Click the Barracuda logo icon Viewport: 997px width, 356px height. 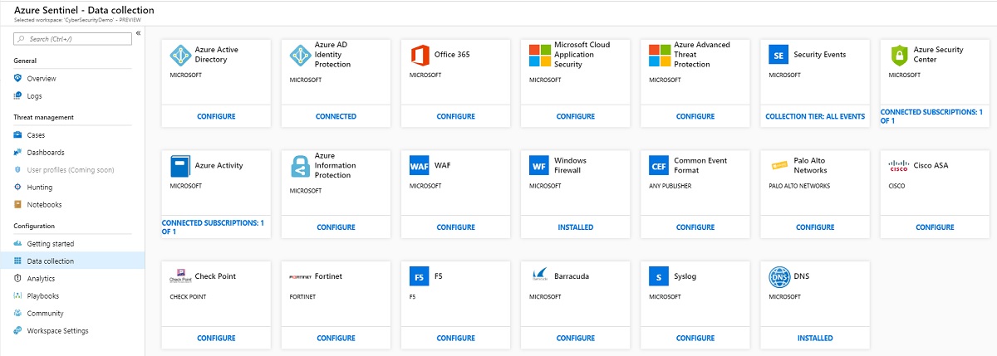click(539, 277)
